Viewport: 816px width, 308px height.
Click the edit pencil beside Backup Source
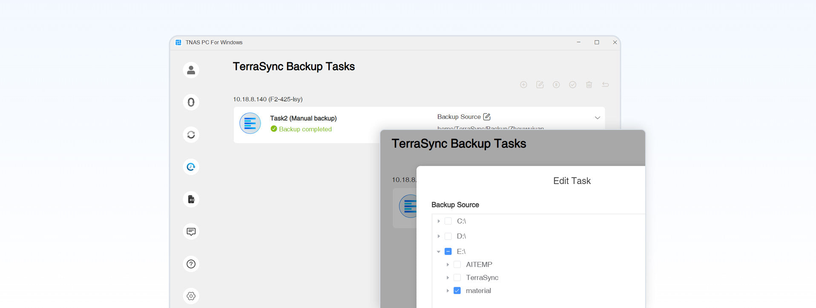[x=487, y=117]
